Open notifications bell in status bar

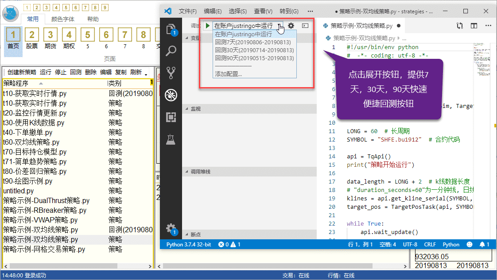pos(483,244)
